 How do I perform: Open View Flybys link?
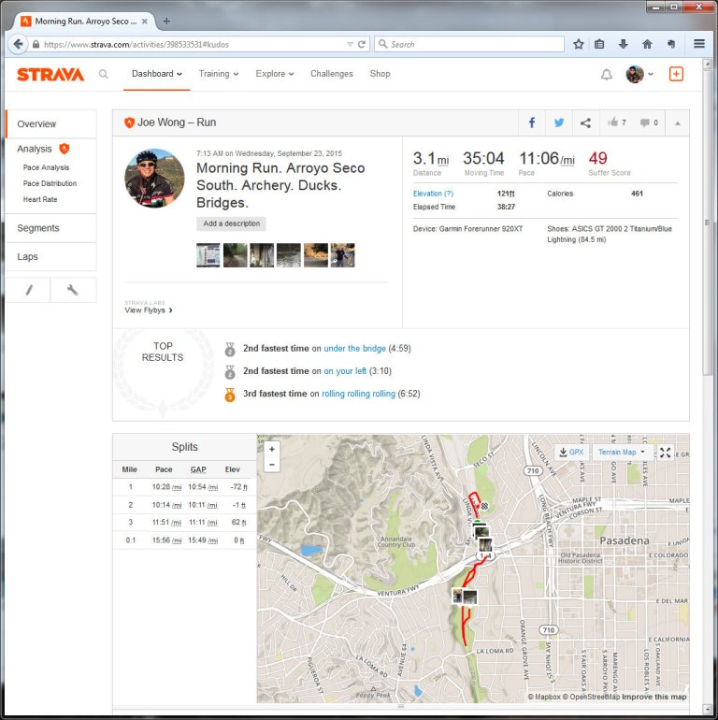[x=149, y=310]
